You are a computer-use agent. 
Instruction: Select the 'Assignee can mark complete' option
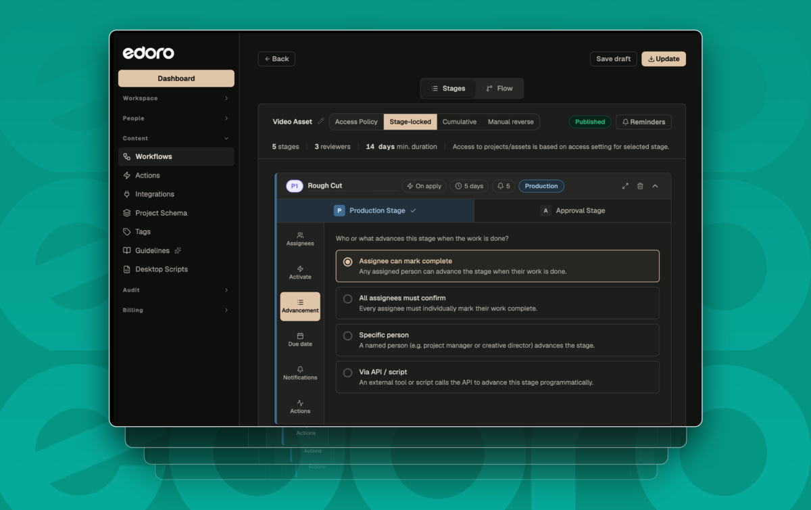click(x=497, y=266)
